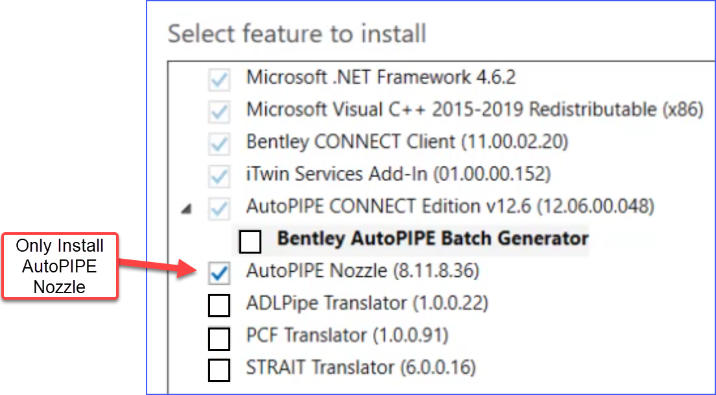Toggle the iTwin Services Add-In checkbox

pos(220,176)
